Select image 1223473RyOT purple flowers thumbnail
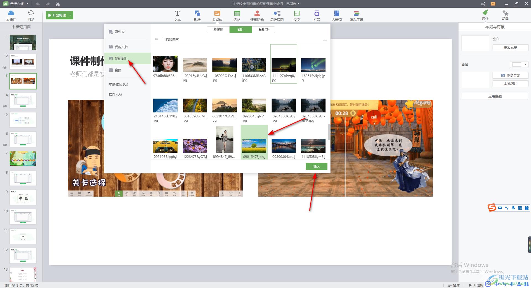The image size is (531, 288). click(195, 146)
